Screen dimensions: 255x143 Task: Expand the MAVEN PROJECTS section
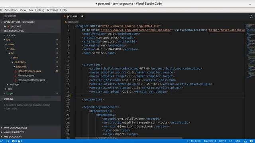pyautogui.click(x=2, y=132)
